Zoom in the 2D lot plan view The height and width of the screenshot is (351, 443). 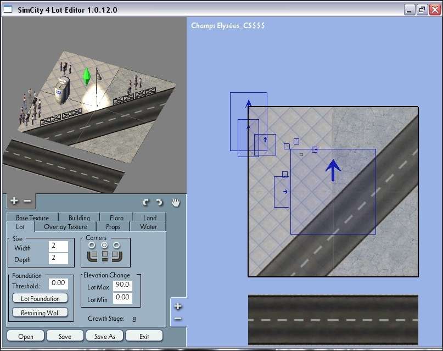point(178,306)
